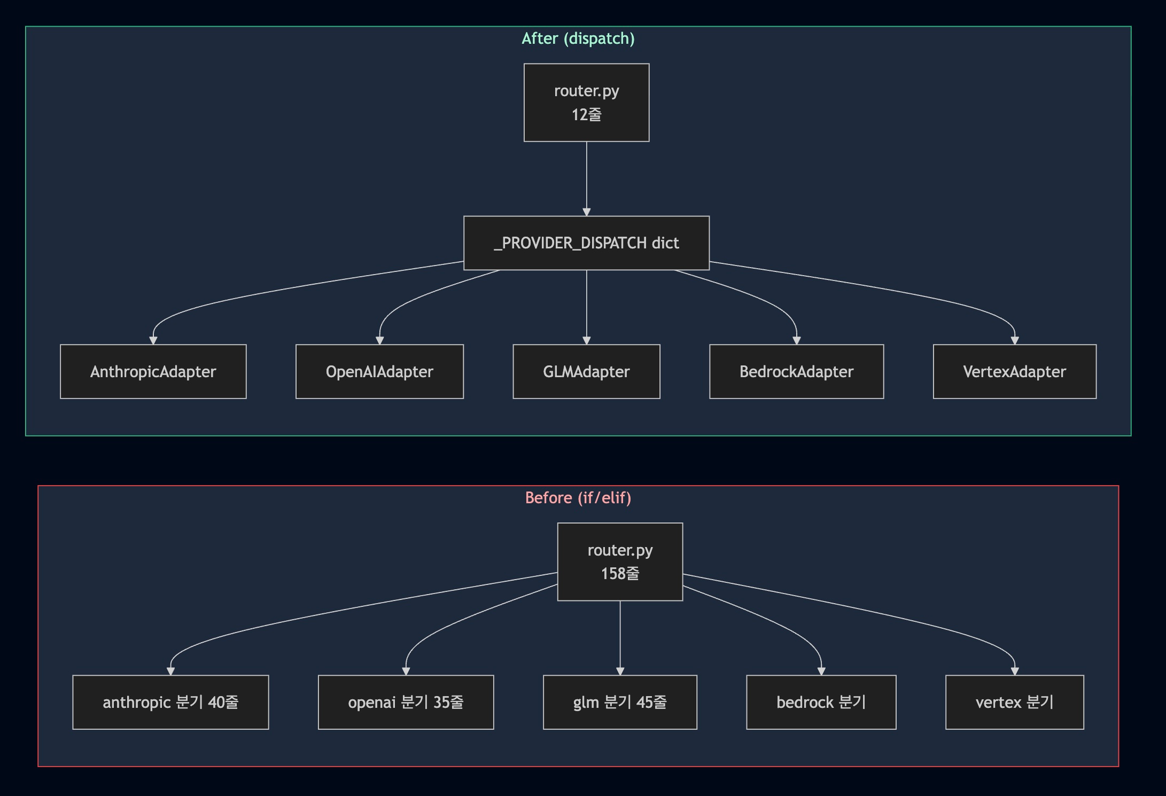1166x796 pixels.
Task: Click the Before (if/elif) group title
Action: [578, 498]
